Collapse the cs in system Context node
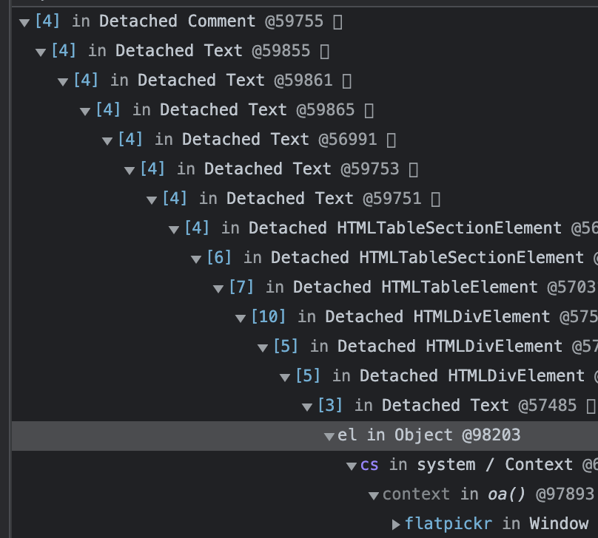The width and height of the screenshot is (598, 538). click(351, 464)
